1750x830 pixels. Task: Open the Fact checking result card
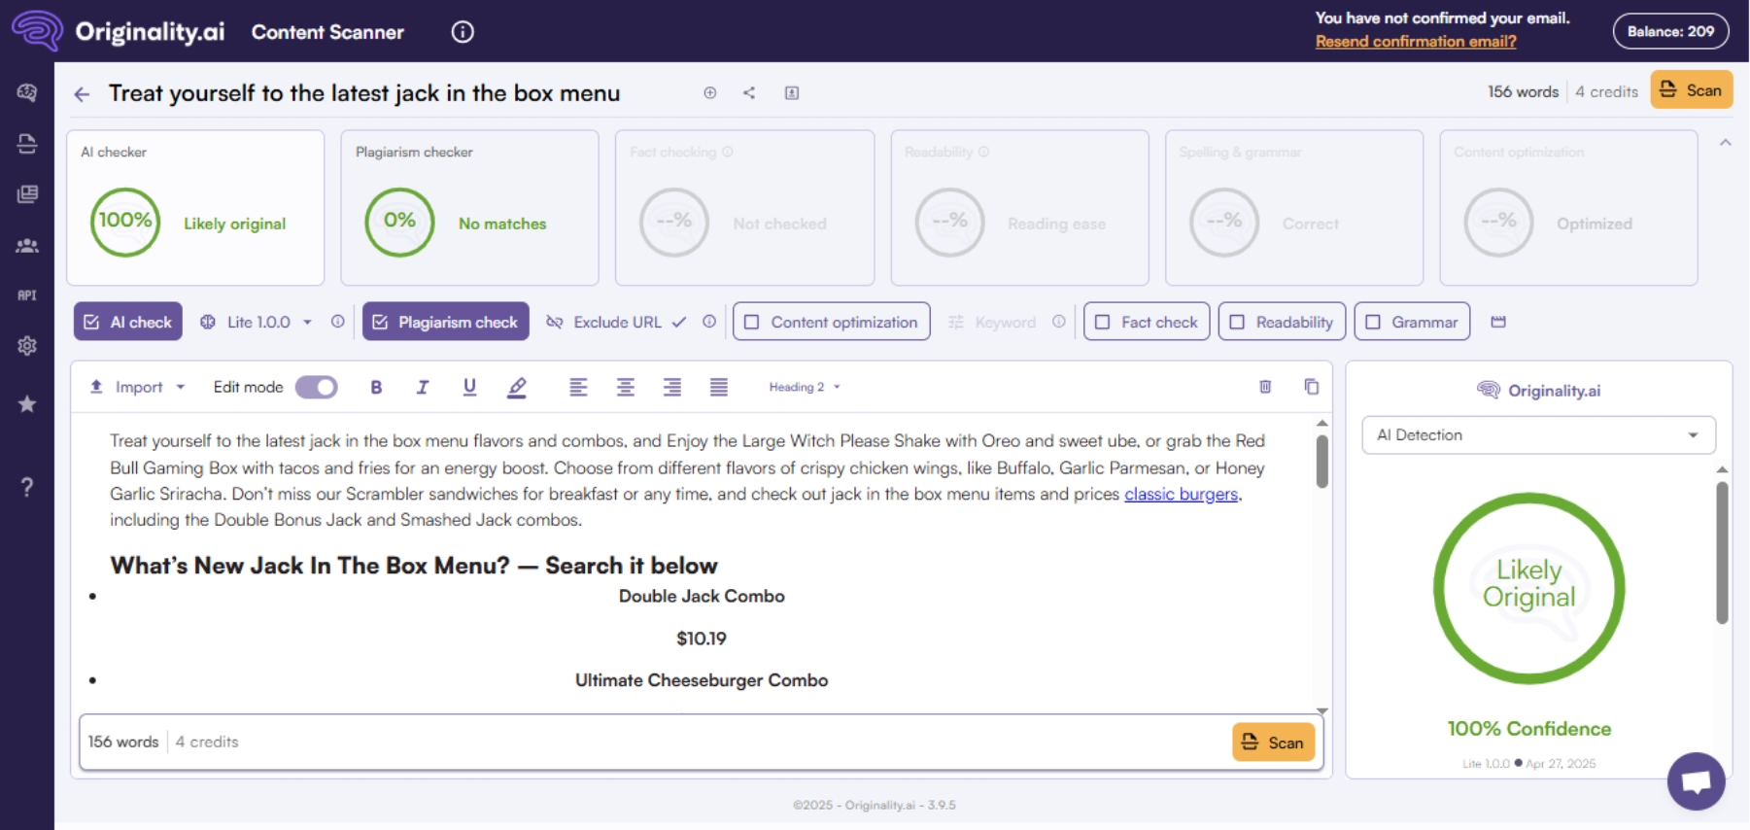(x=744, y=208)
